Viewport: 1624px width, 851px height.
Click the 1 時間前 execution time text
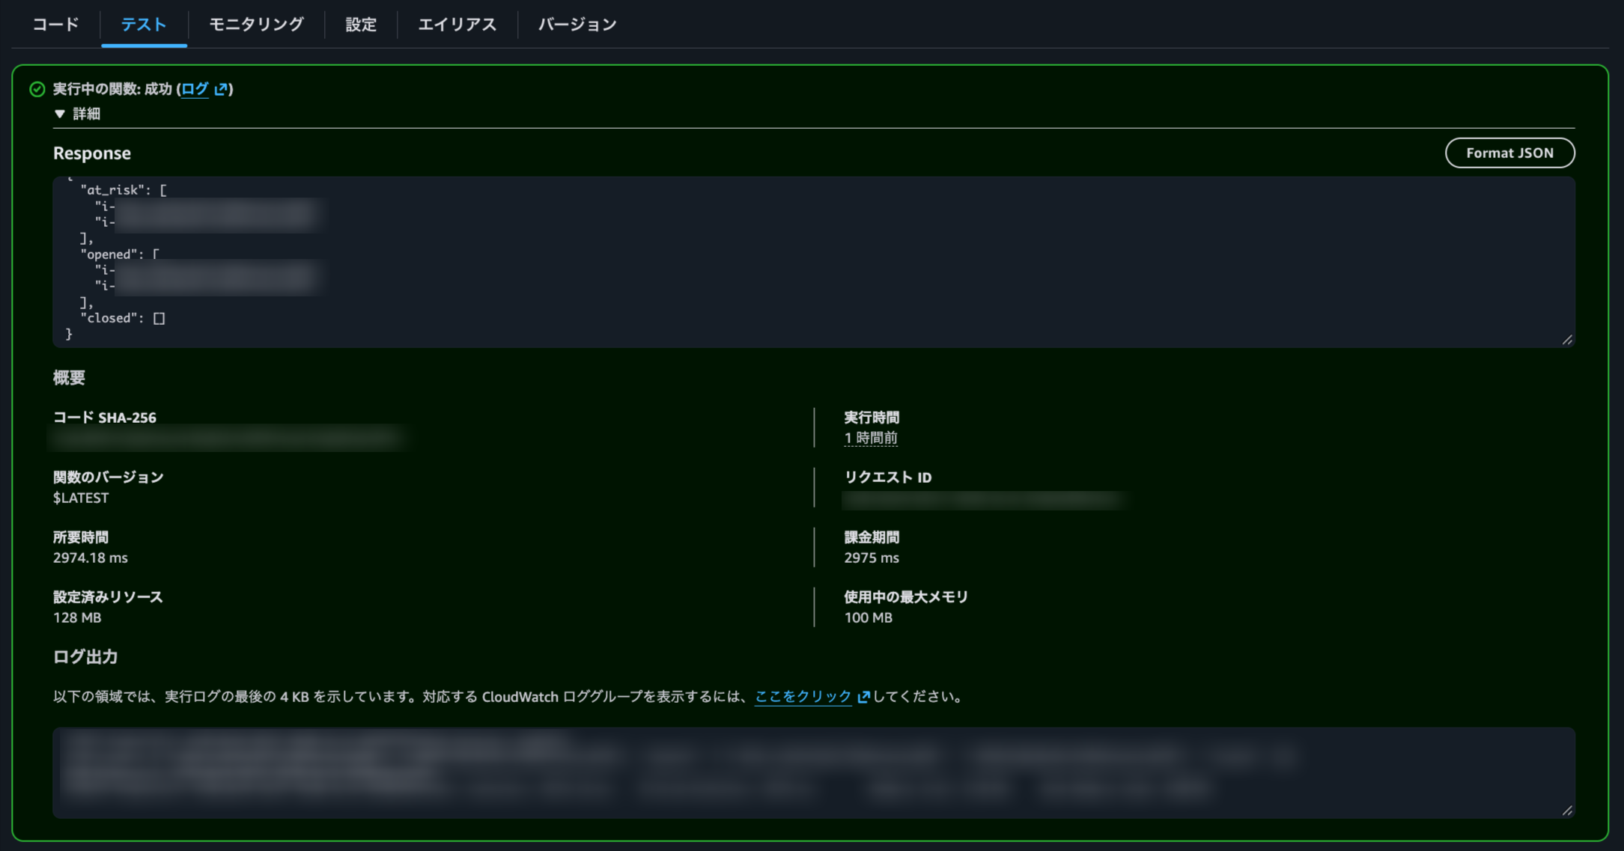point(871,438)
